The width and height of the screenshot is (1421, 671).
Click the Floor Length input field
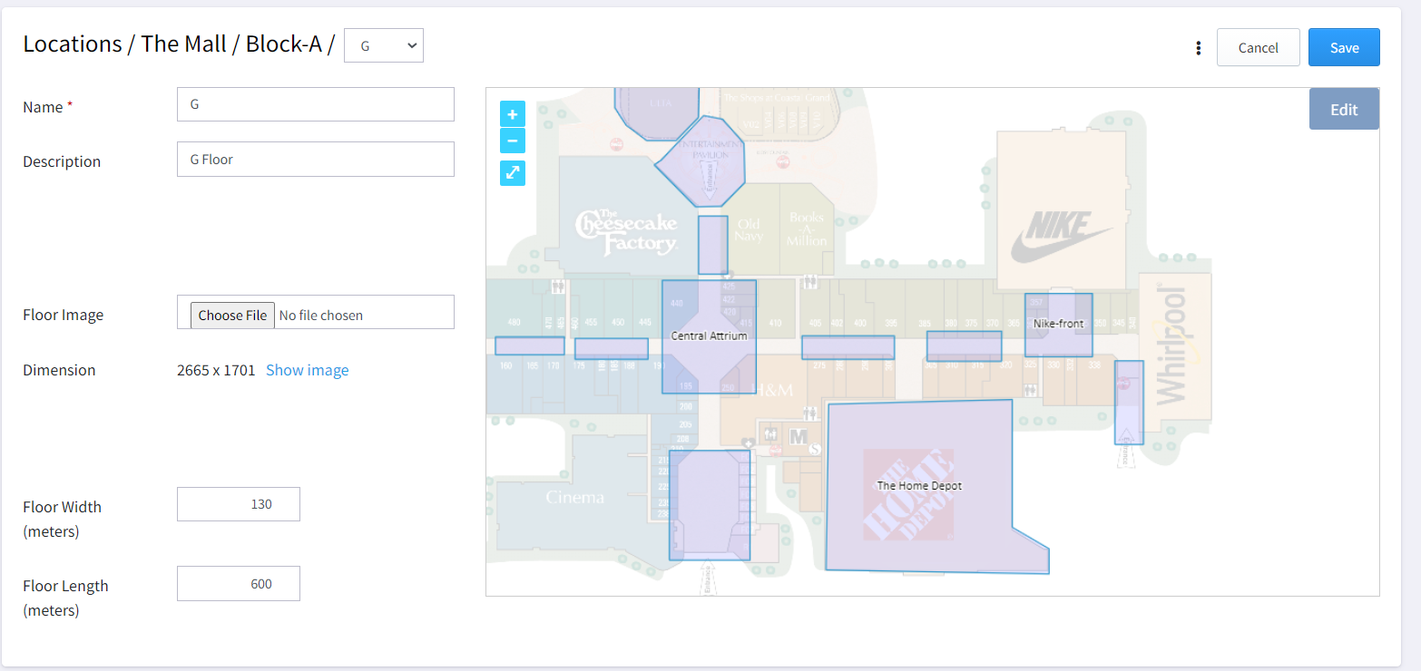[239, 583]
